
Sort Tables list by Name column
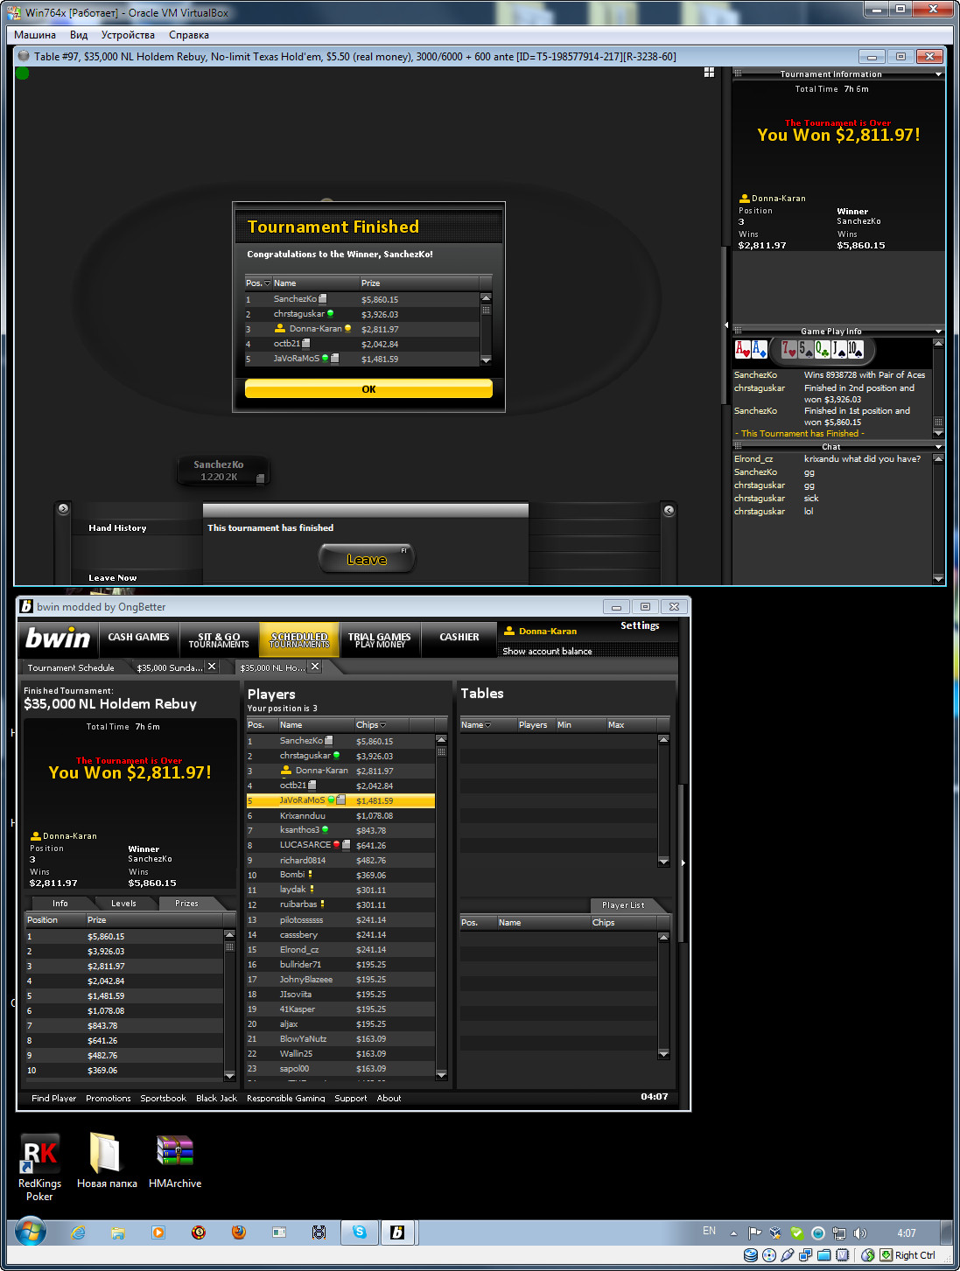(x=487, y=725)
